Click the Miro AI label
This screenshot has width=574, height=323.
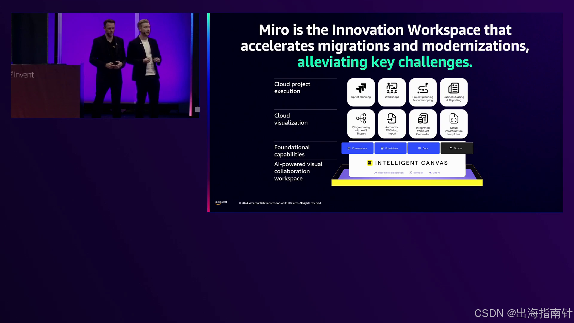click(x=435, y=173)
